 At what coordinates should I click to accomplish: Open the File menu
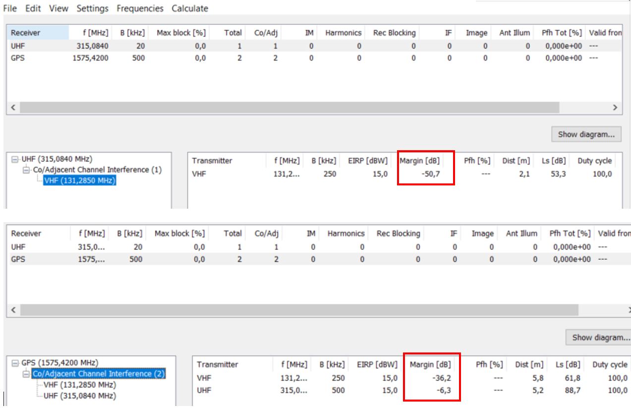(10, 8)
